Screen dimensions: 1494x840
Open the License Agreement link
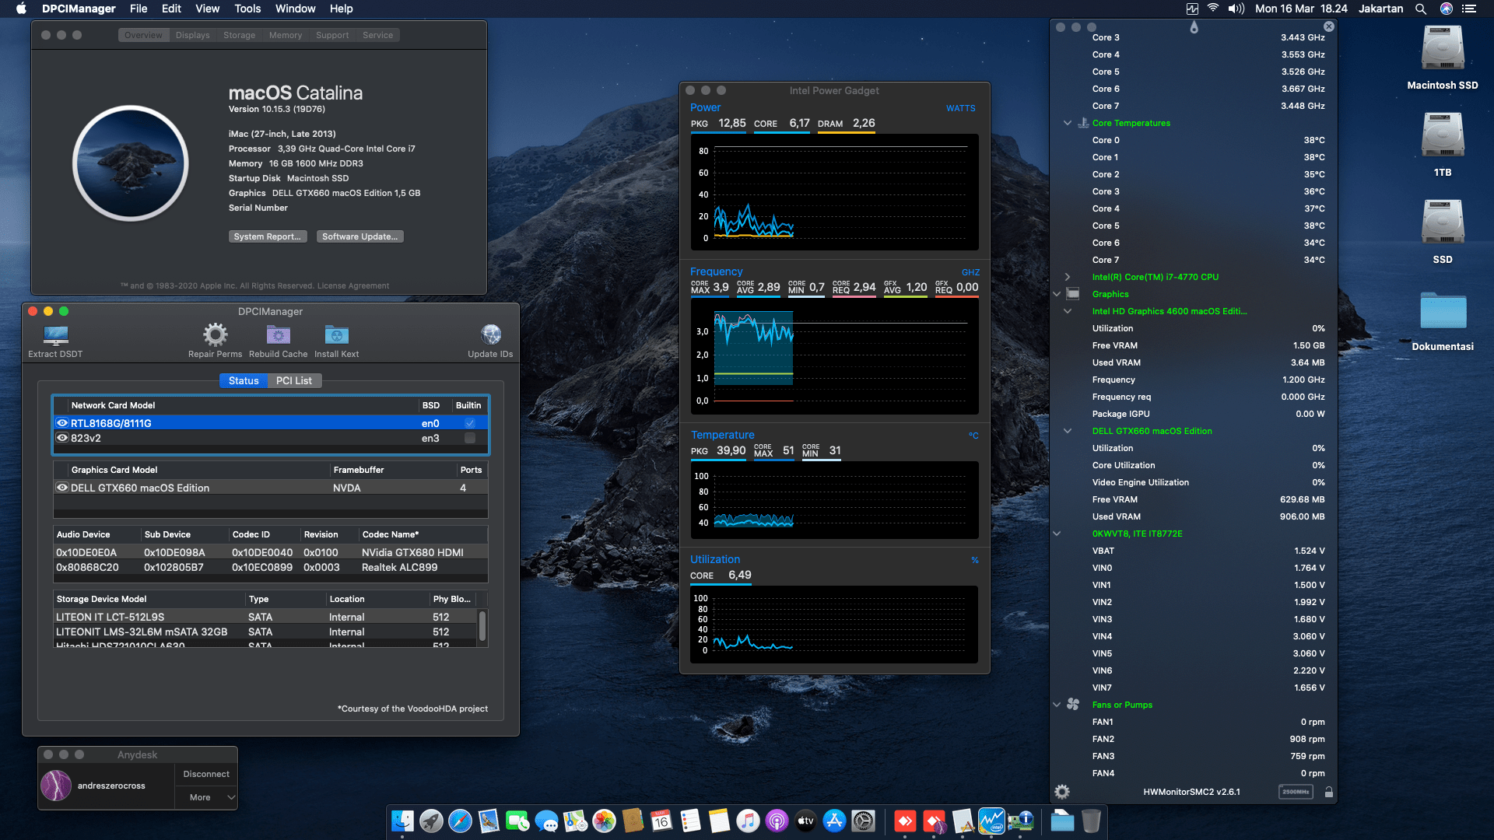353,285
